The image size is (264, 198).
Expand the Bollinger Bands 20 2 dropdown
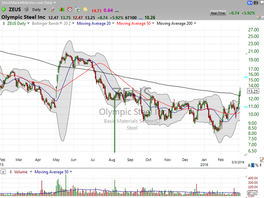pos(73,23)
